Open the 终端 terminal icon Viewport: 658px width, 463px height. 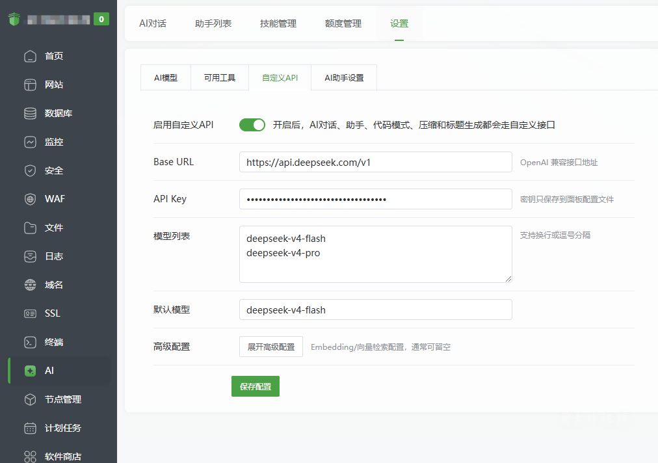30,342
